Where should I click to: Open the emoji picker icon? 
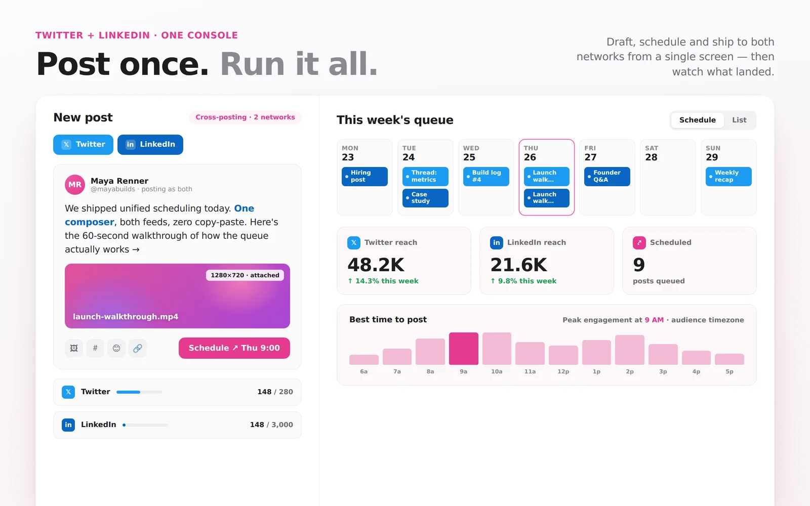point(116,348)
